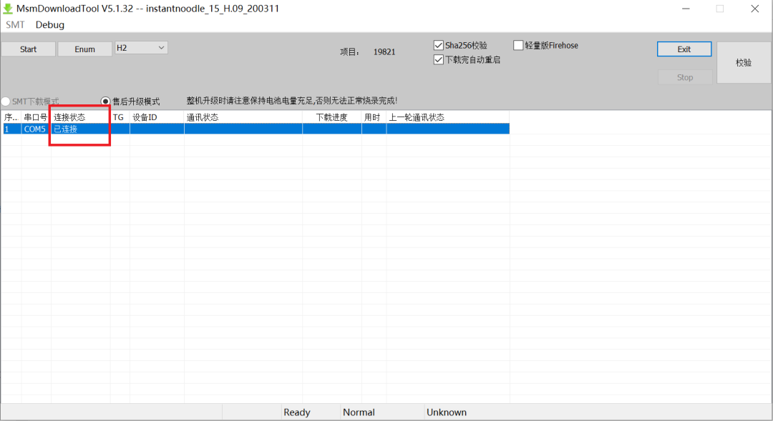The width and height of the screenshot is (773, 421).
Task: Click the TG column header
Action: point(120,117)
